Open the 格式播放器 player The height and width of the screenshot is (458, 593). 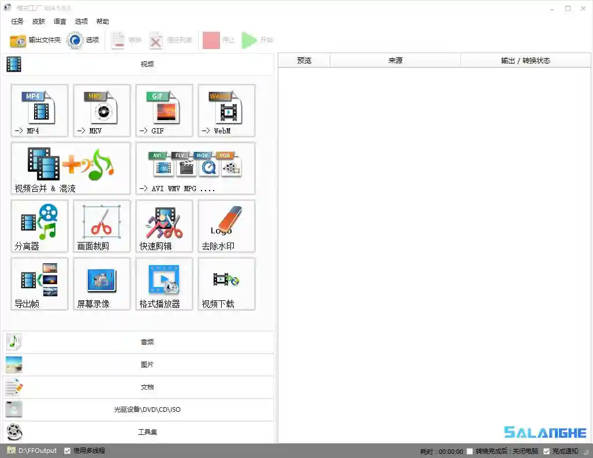point(163,284)
